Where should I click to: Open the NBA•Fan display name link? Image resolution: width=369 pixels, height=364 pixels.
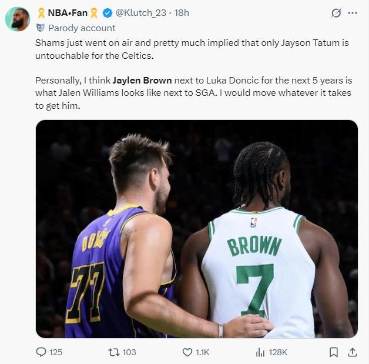click(x=67, y=13)
